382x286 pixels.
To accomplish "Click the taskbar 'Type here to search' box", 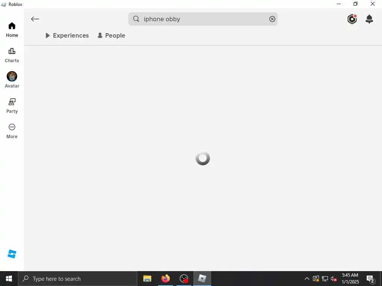I will pyautogui.click(x=78, y=279).
